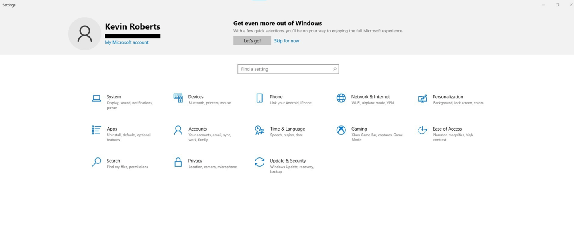The height and width of the screenshot is (233, 574).
Task: Open the Ease of Access title
Action: (447, 129)
